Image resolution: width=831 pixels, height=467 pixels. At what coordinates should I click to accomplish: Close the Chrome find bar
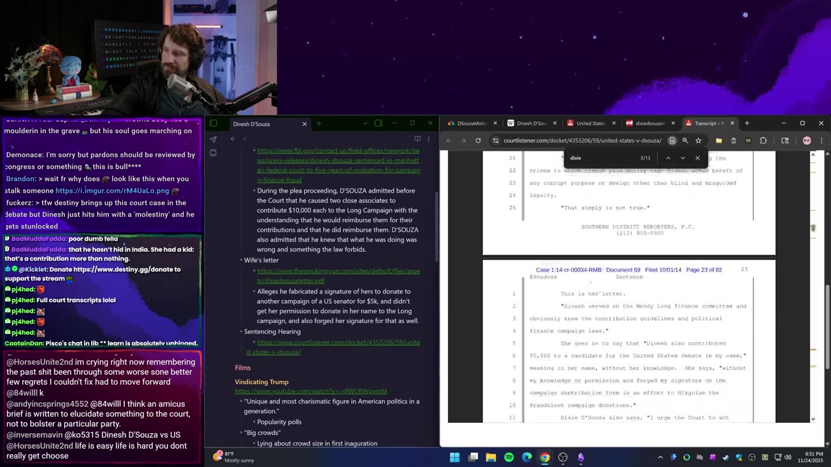click(x=698, y=158)
